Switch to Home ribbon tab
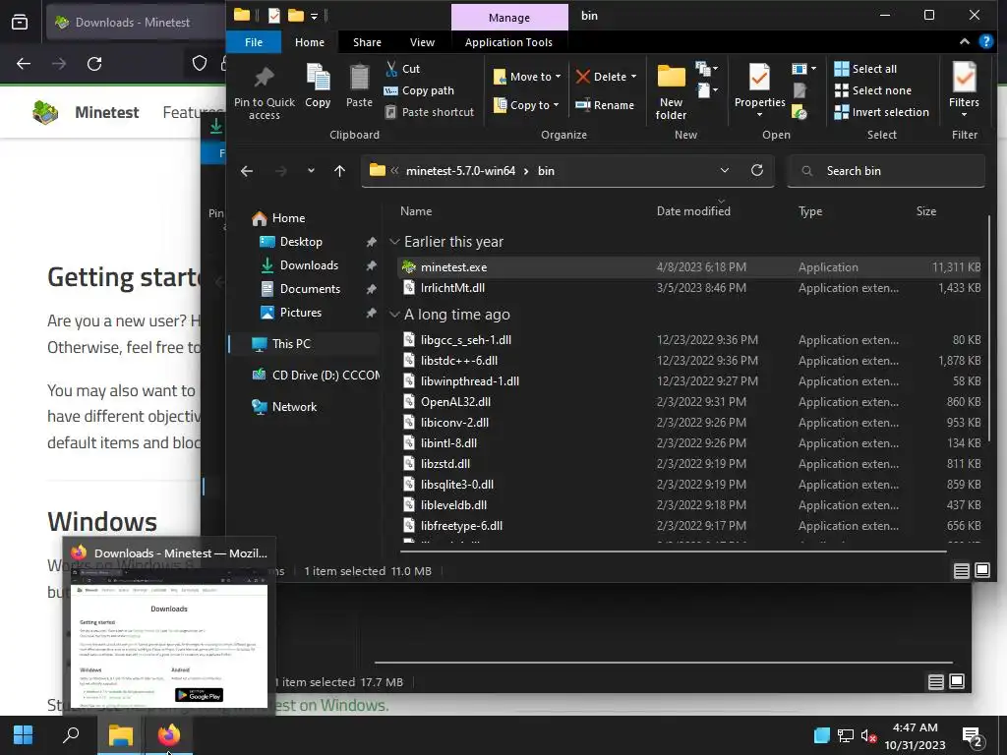The height and width of the screenshot is (755, 1007). pos(310,42)
